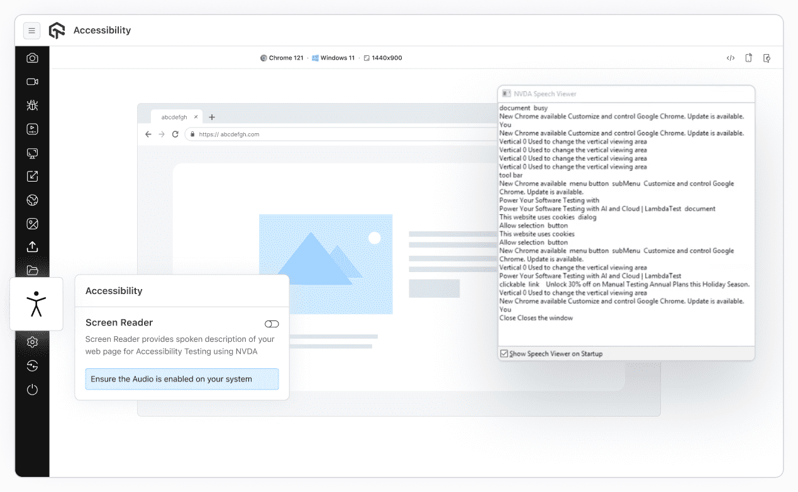Open the Chrome 121 browser selector
The width and height of the screenshot is (798, 492).
(x=282, y=57)
